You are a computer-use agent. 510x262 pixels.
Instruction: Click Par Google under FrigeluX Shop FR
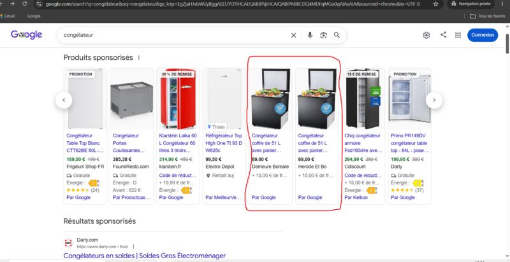pyautogui.click(x=78, y=198)
